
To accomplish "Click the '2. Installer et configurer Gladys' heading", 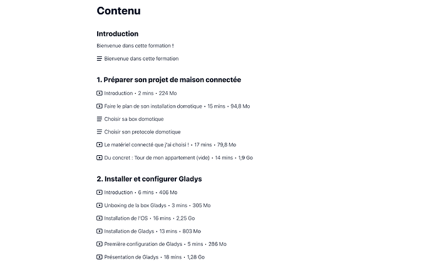I will pos(149,179).
